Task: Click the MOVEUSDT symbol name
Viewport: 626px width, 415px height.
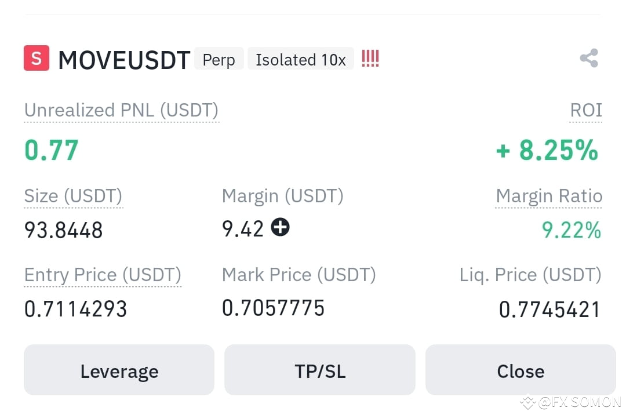Action: pos(123,60)
